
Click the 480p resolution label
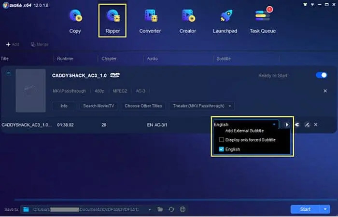(x=99, y=91)
